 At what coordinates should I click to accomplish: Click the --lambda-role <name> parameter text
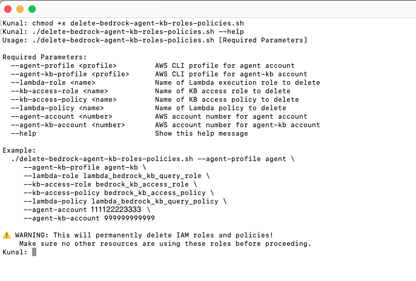(x=53, y=82)
